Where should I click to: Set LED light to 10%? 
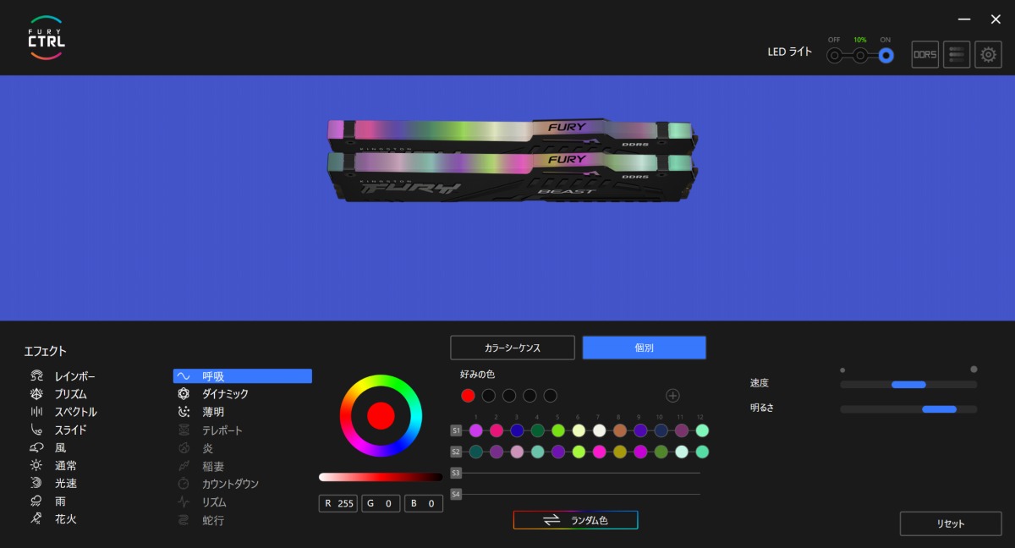(860, 56)
